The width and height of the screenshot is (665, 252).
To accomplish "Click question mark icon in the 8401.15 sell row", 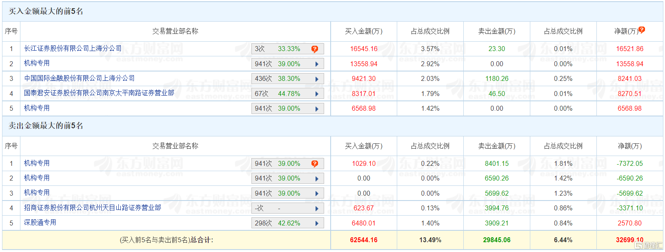I will pyautogui.click(x=315, y=164).
